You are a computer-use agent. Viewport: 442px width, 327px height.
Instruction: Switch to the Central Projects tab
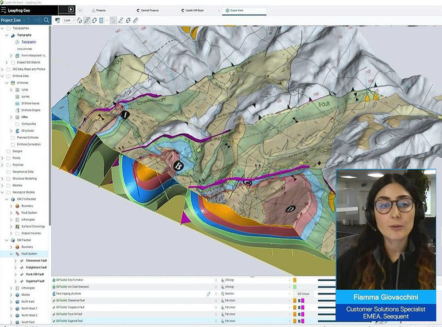[x=147, y=11]
